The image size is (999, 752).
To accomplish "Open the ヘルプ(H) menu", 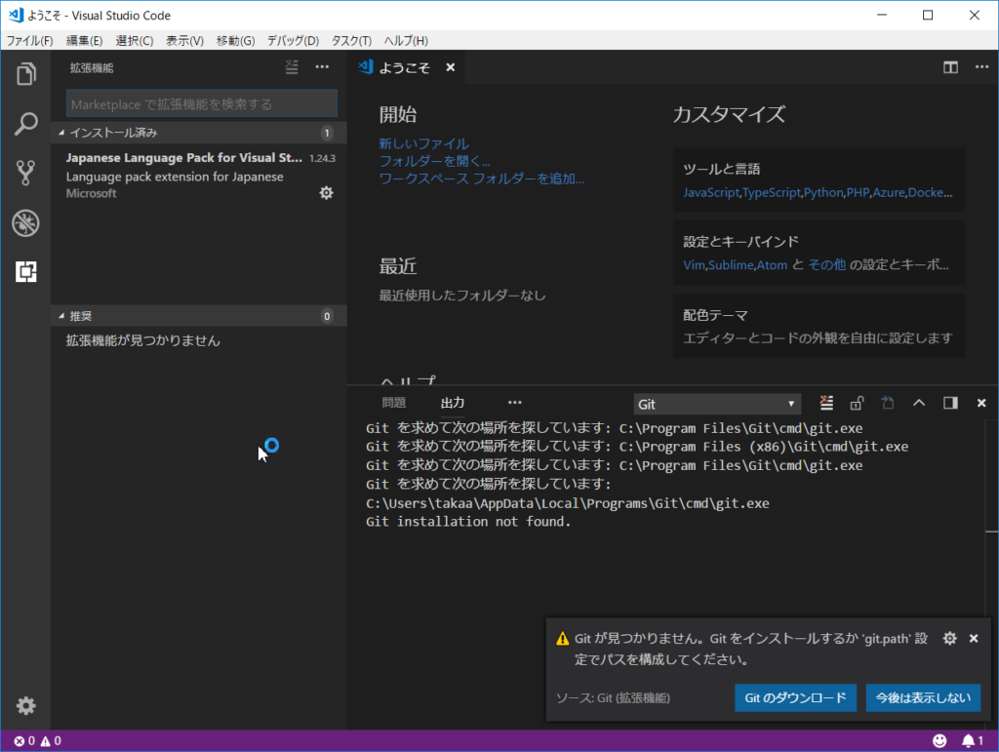I will click(x=406, y=41).
